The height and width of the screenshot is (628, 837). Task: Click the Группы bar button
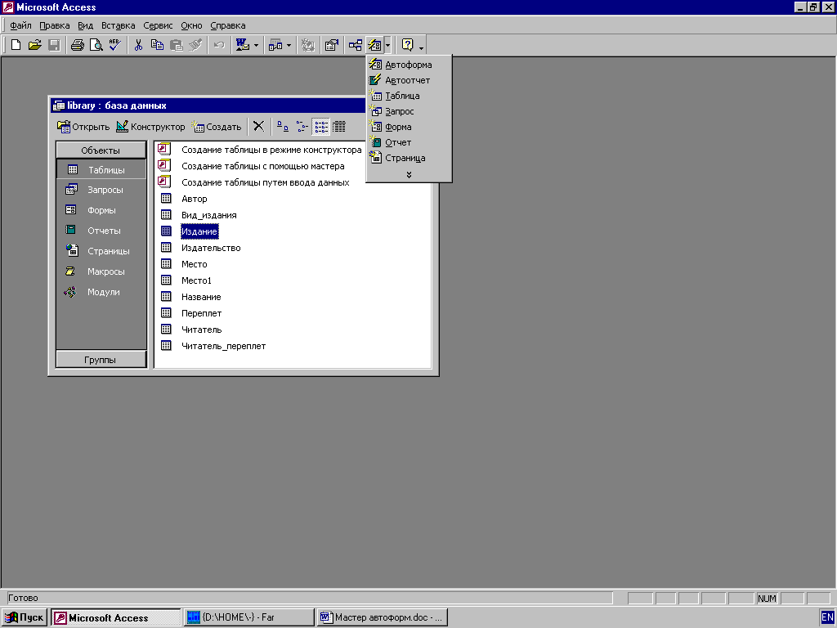coord(101,360)
